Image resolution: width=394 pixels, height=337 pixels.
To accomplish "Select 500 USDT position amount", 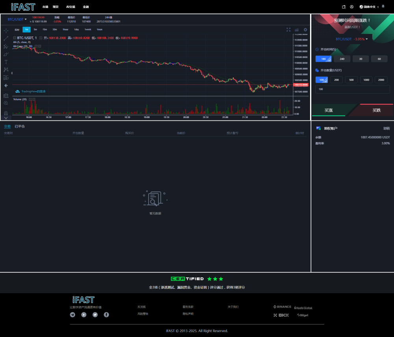I will click(351, 80).
